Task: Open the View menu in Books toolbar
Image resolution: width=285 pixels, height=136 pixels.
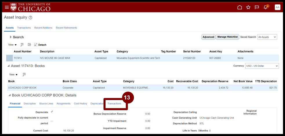Action: pos(14,75)
